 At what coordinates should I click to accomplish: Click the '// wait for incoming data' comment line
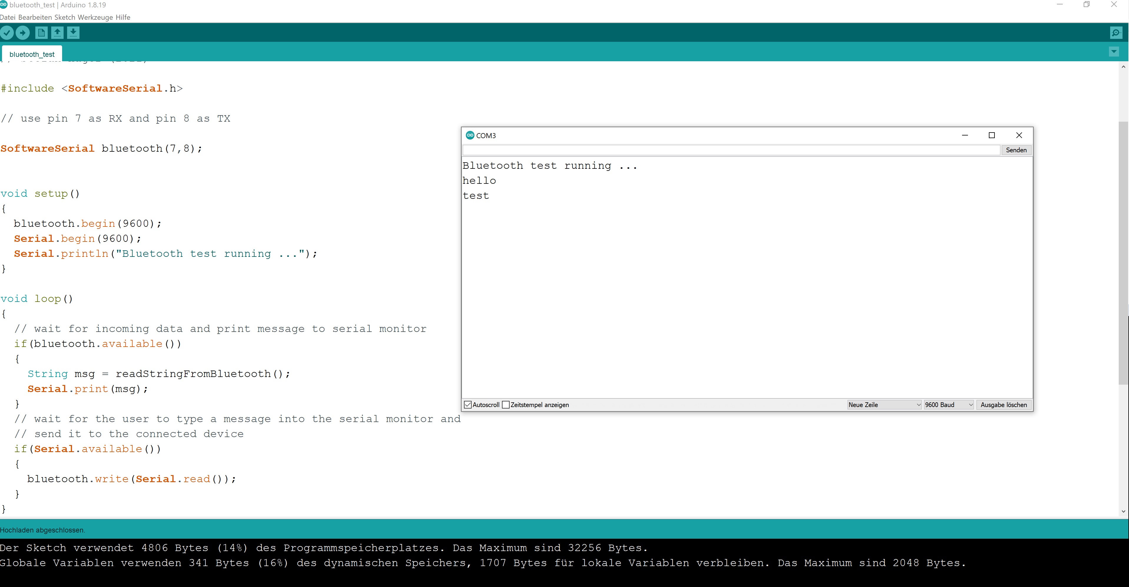coord(221,329)
